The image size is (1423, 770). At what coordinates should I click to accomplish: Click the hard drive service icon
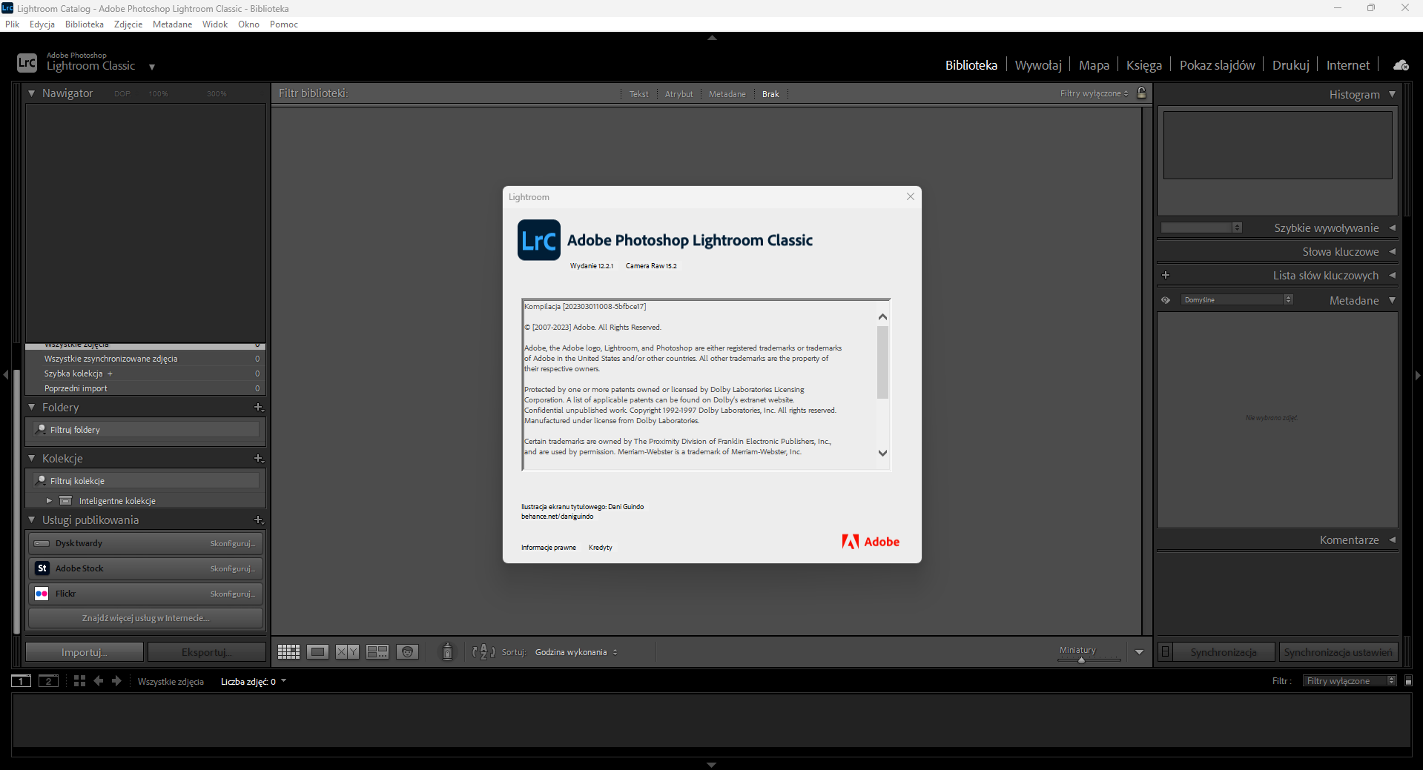pos(42,543)
